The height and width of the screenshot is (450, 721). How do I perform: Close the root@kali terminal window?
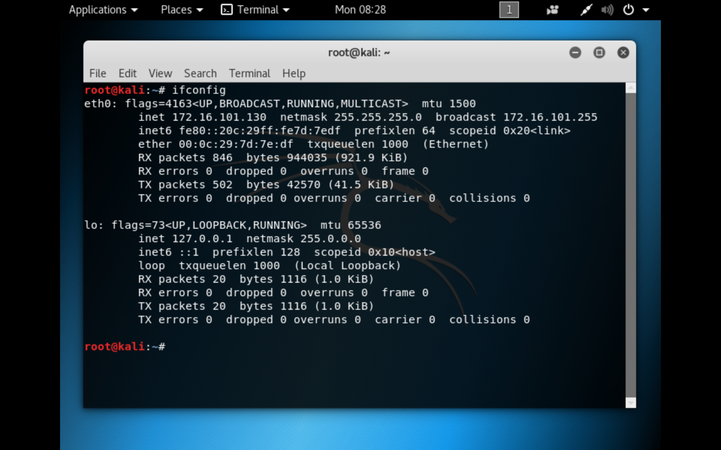coord(623,53)
